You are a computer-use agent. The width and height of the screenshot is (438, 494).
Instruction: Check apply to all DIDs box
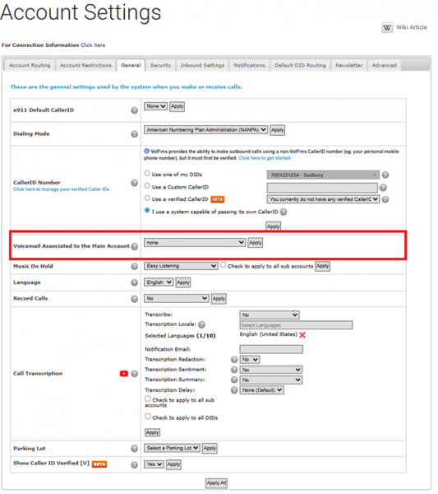click(147, 417)
